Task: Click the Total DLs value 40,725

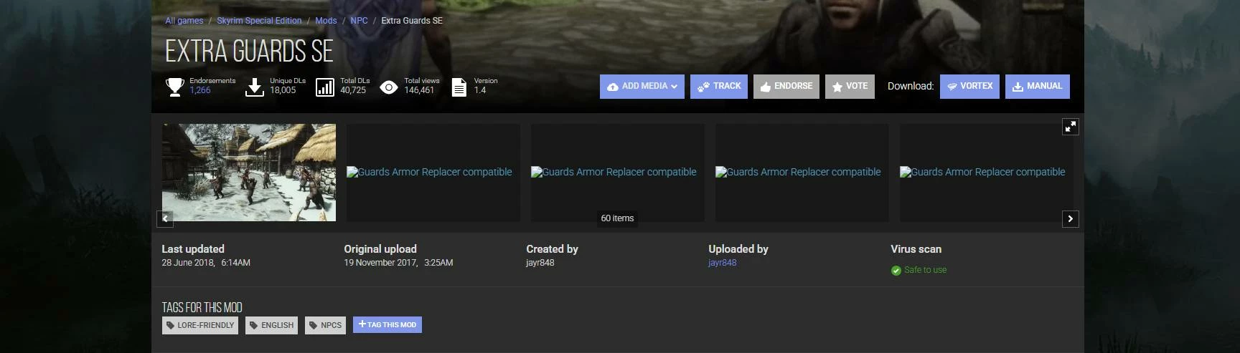Action: click(353, 90)
